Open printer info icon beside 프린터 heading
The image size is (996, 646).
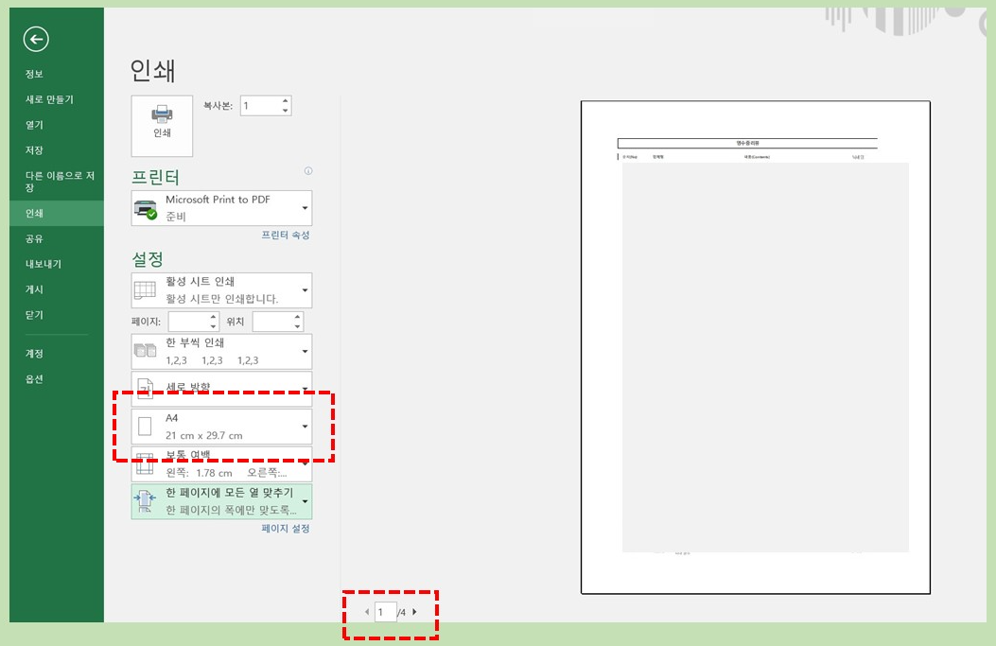pyautogui.click(x=308, y=171)
